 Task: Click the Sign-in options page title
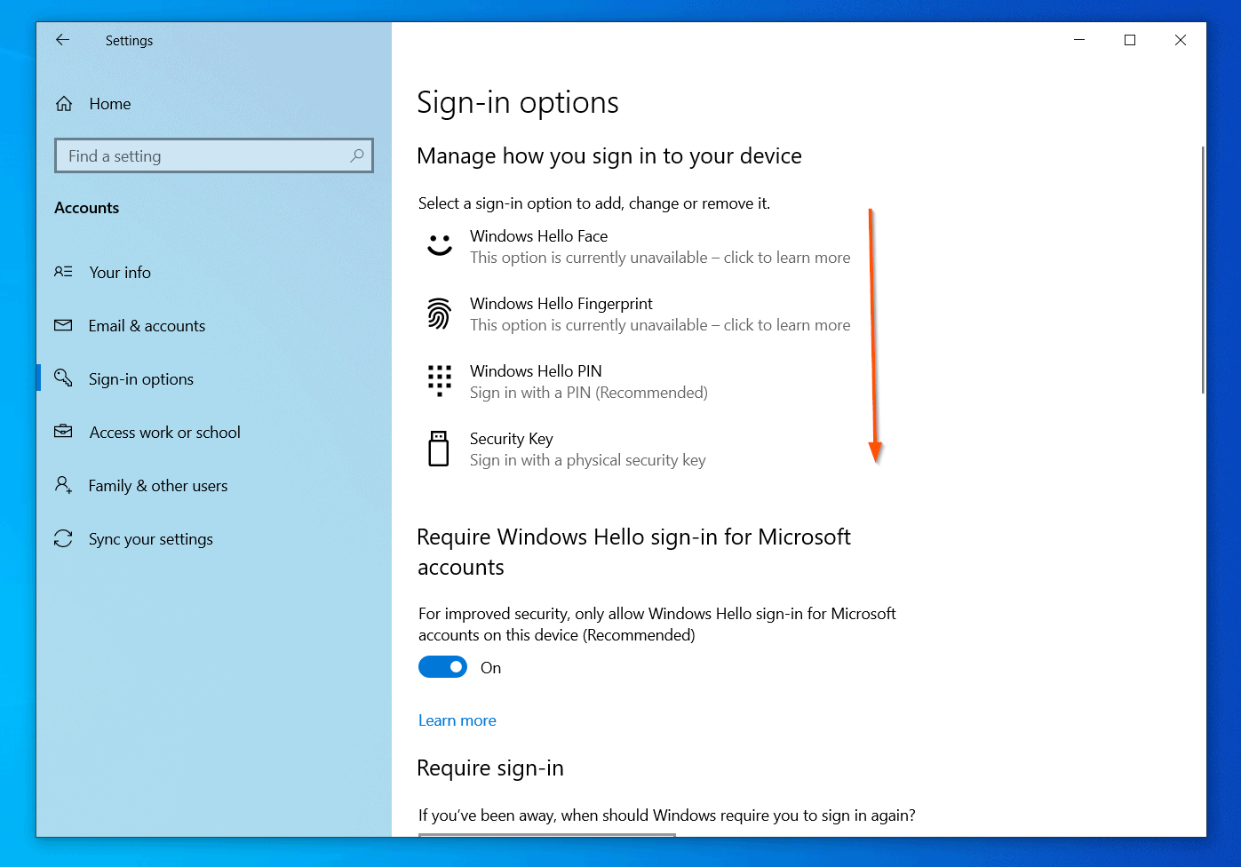518,103
